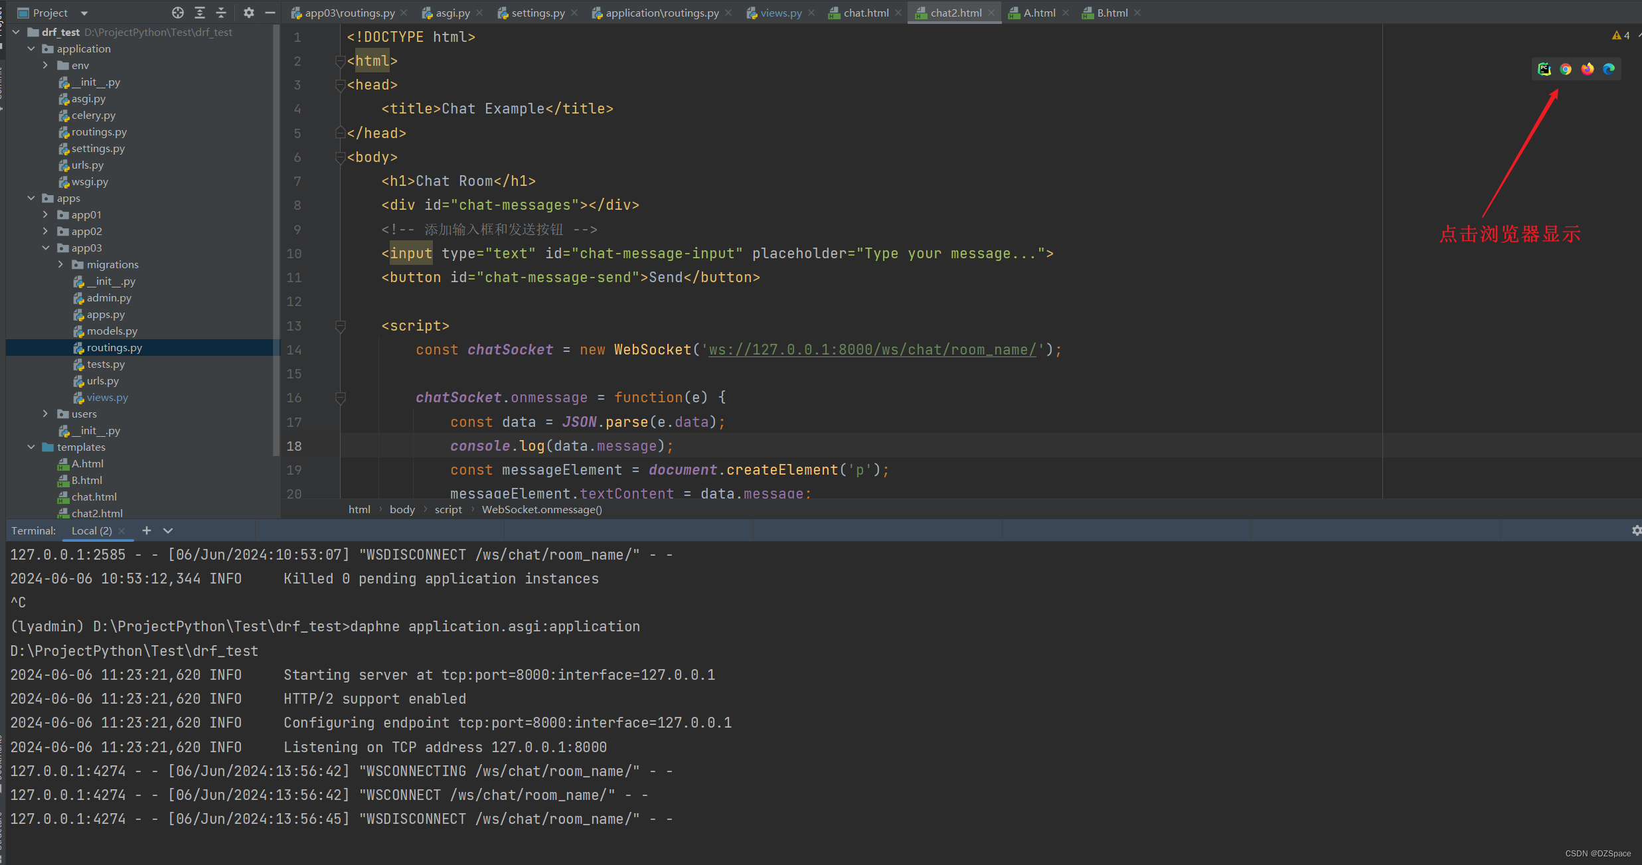Viewport: 1642px width, 865px height.
Task: Start a new terminal session with plus
Action: click(147, 530)
